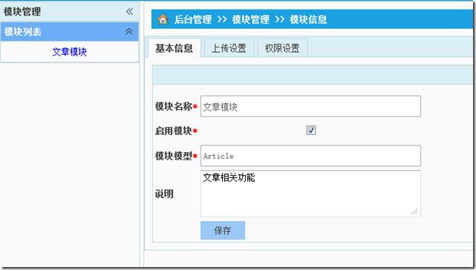Switch to the 权限设置 tab

tap(282, 48)
